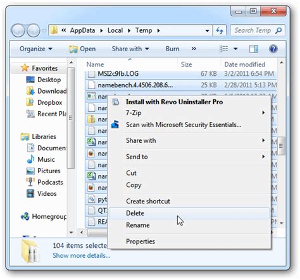This screenshot has height=280, width=300.
Task: Open the Podcasts library icon
Action: [x=30, y=182]
